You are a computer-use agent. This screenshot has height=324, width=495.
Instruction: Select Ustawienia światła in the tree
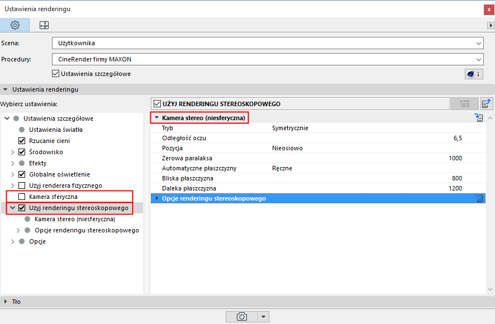click(56, 130)
